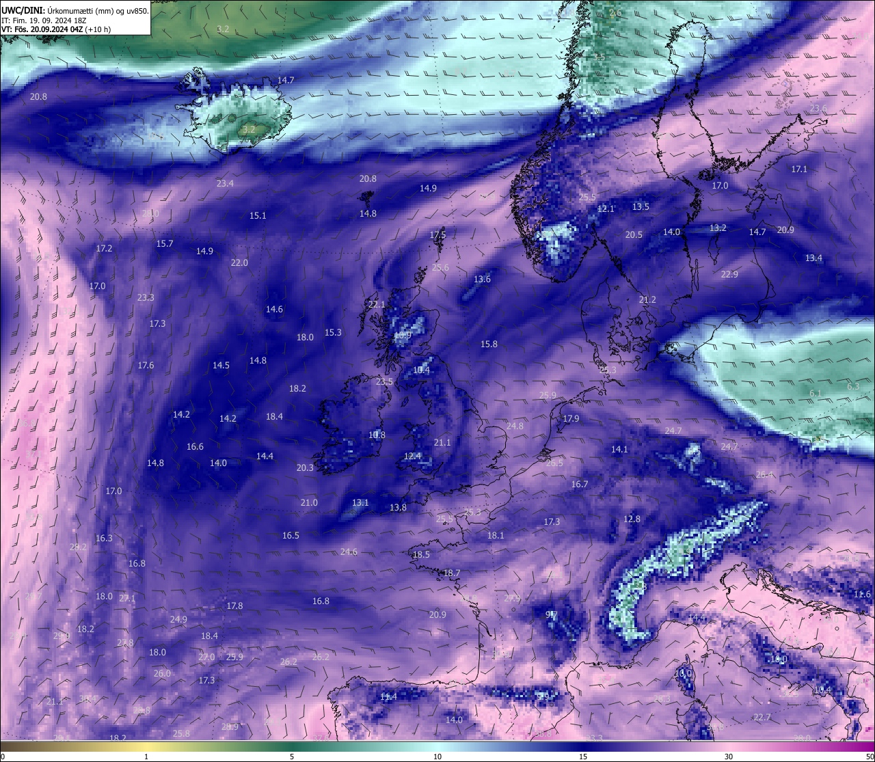The width and height of the screenshot is (875, 762).
Task: Click the 12.4 value over Wales
Action: [412, 456]
